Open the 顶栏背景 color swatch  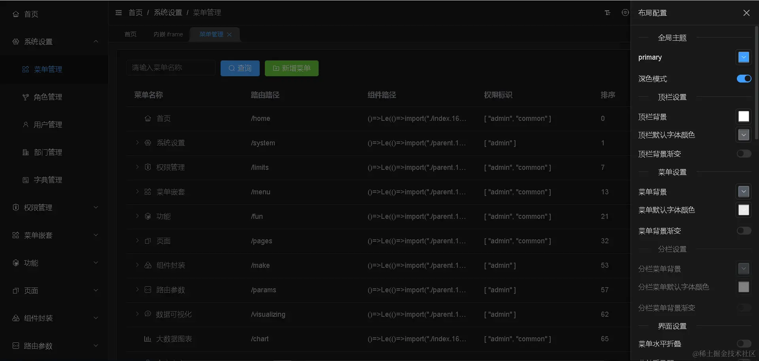744,117
